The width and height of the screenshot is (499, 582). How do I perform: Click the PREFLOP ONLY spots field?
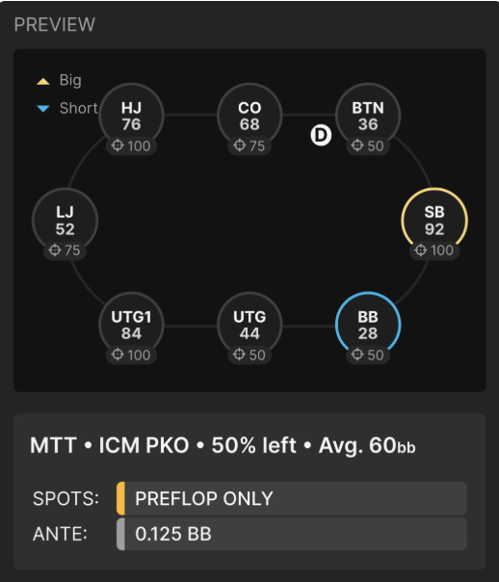pyautogui.click(x=292, y=498)
